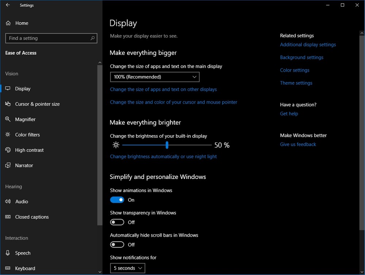365x275 pixels.
Task: Click the search magnifier icon in Find a setting
Action: coord(92,38)
